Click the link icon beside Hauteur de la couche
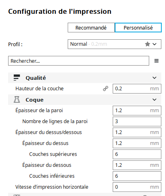 tap(105, 89)
